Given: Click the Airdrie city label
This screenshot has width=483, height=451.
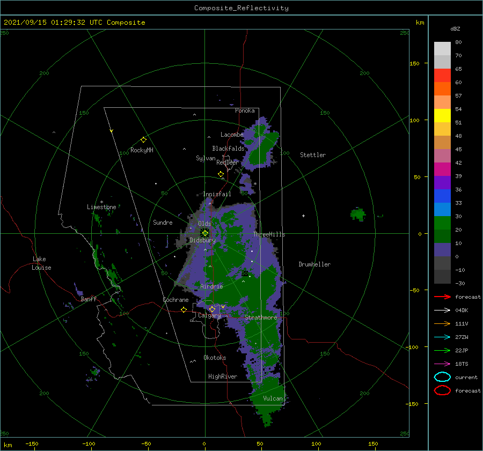Looking at the screenshot, I should point(211,286).
